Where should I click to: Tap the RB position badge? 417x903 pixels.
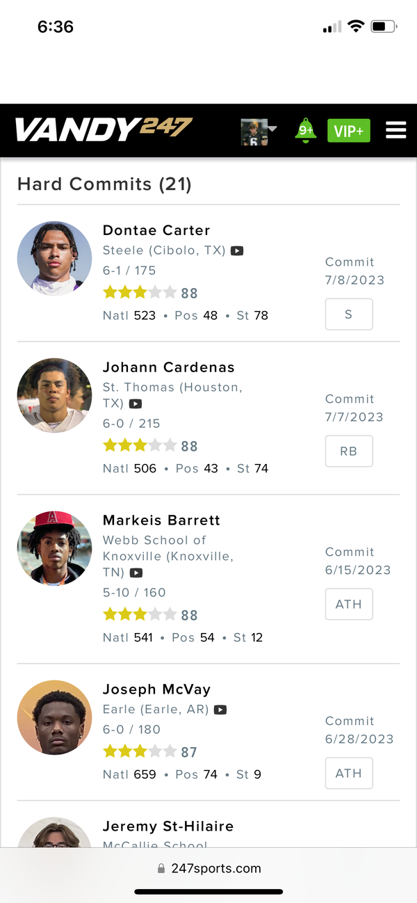coord(349,452)
